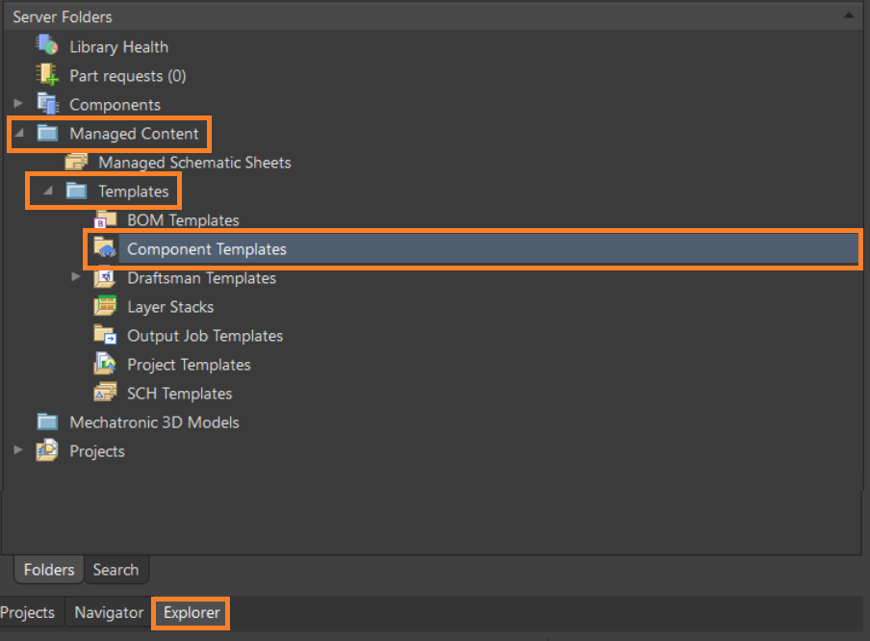Collapse the Server Folders section arrow
This screenshot has height=641, width=870.
click(x=847, y=16)
